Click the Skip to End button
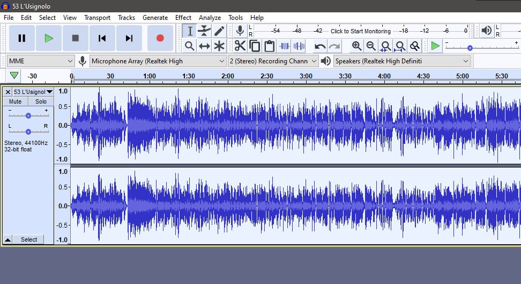The height and width of the screenshot is (284, 521). [x=129, y=38]
